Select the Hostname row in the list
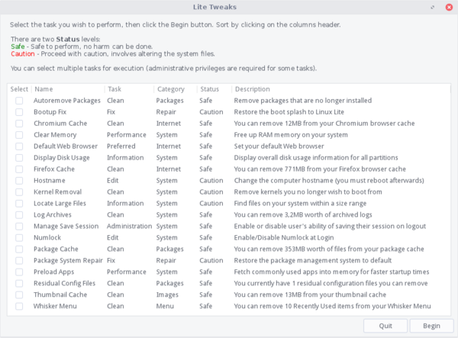This screenshot has height=338, width=458. click(229, 180)
